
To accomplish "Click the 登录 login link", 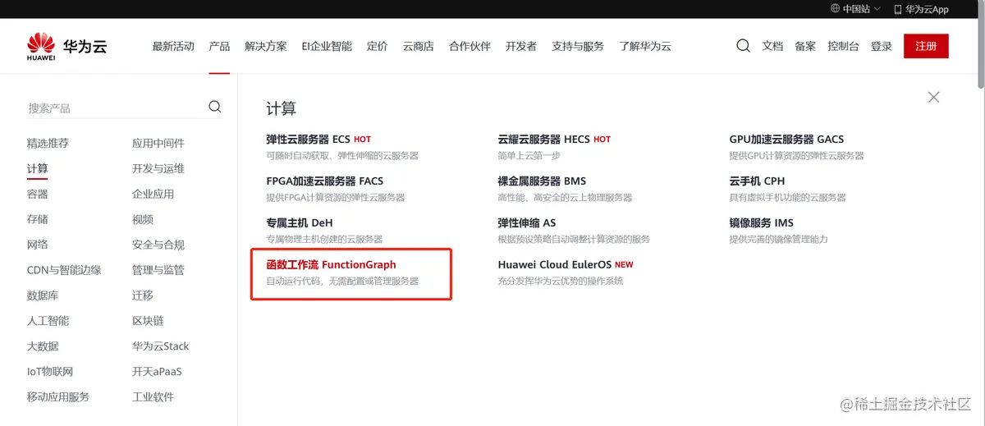I will pos(882,46).
